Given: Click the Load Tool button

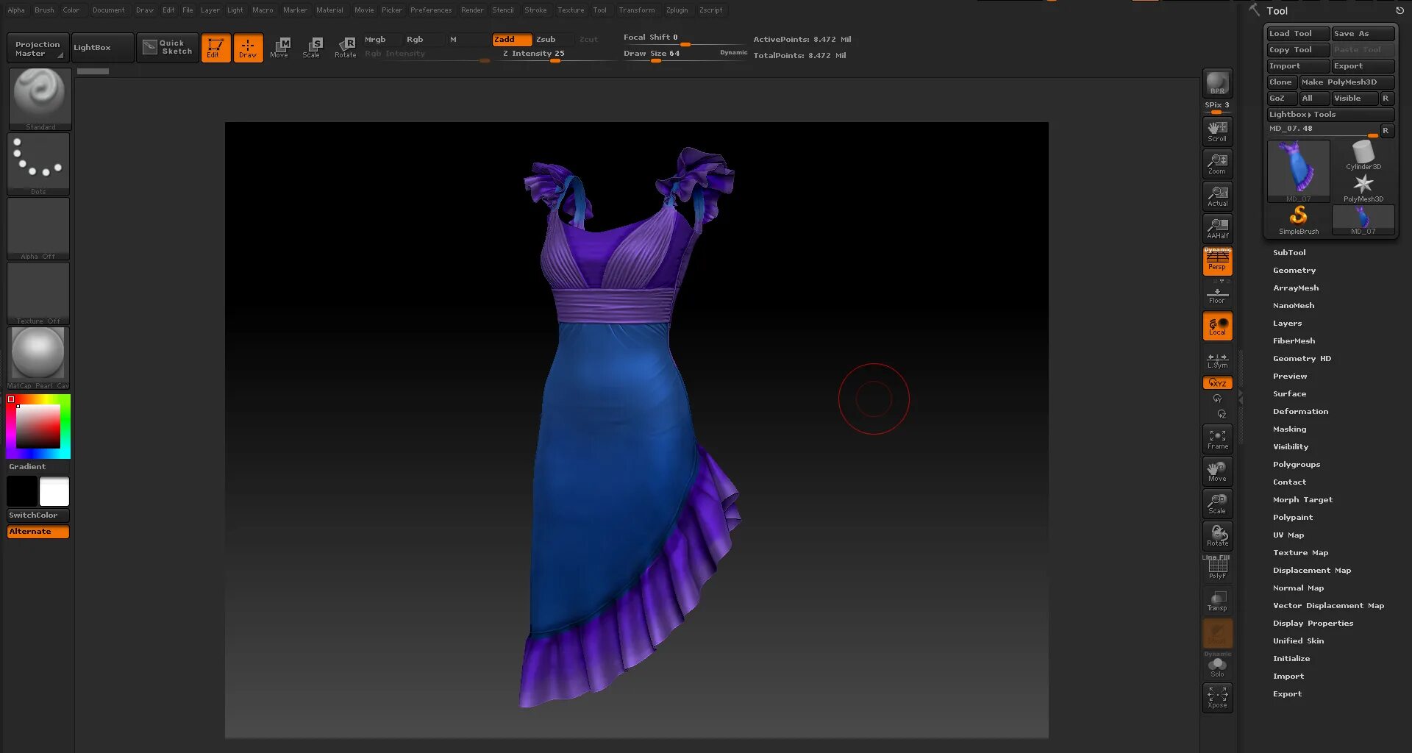Looking at the screenshot, I should click(1297, 34).
